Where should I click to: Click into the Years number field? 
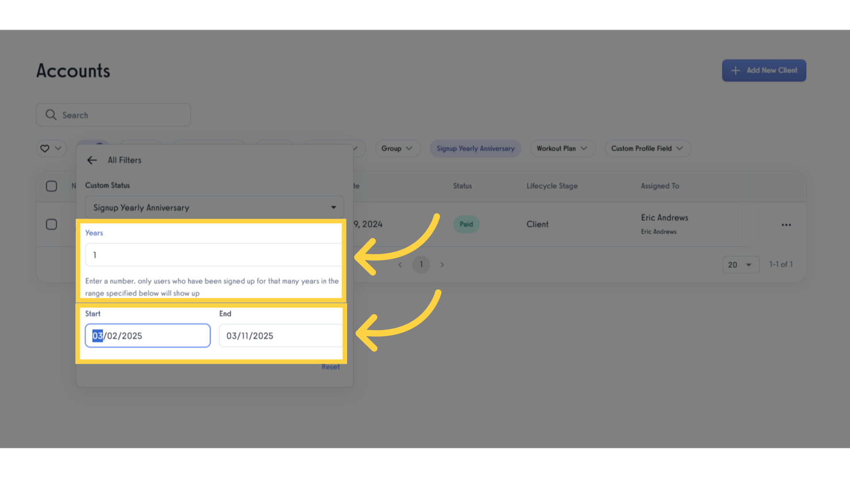click(213, 255)
